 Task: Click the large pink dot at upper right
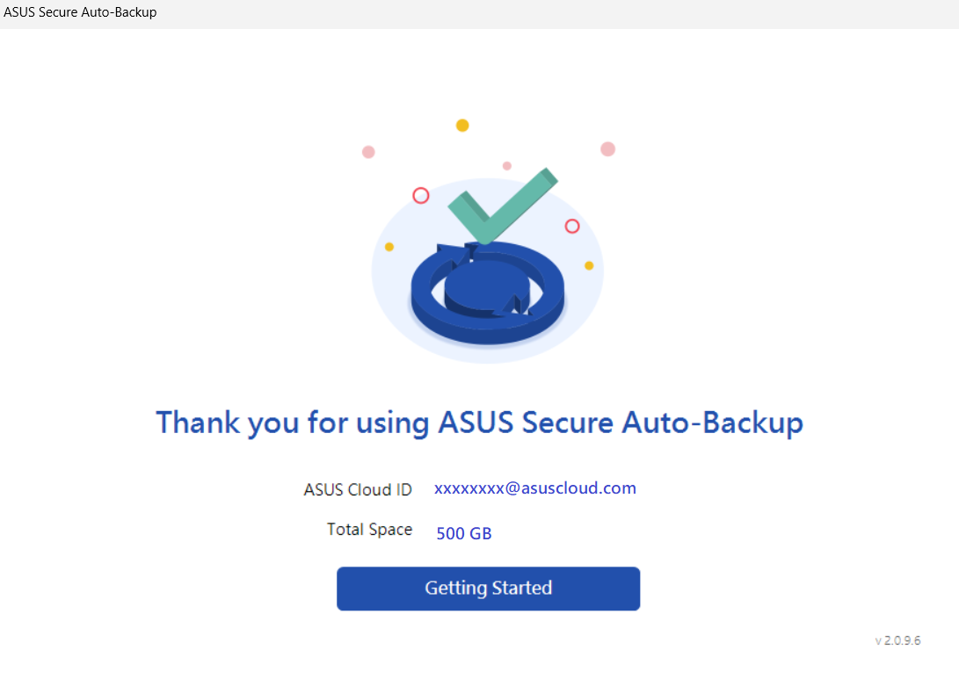(x=607, y=149)
